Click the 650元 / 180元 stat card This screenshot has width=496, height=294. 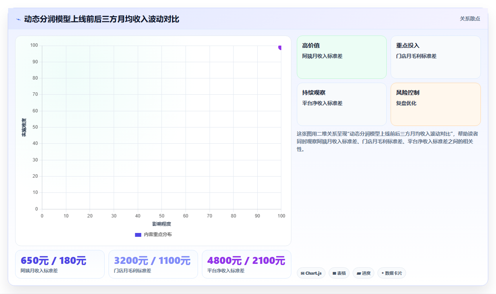pyautogui.click(x=60, y=264)
